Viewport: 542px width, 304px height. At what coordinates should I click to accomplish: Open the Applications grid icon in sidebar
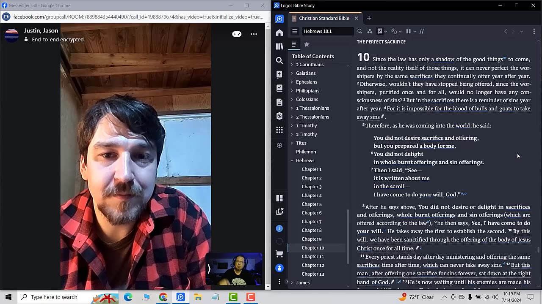point(279,130)
